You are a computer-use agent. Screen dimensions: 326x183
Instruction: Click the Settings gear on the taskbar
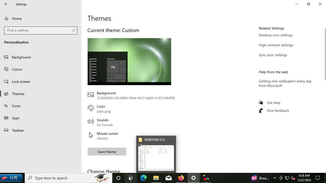pyautogui.click(x=194, y=178)
